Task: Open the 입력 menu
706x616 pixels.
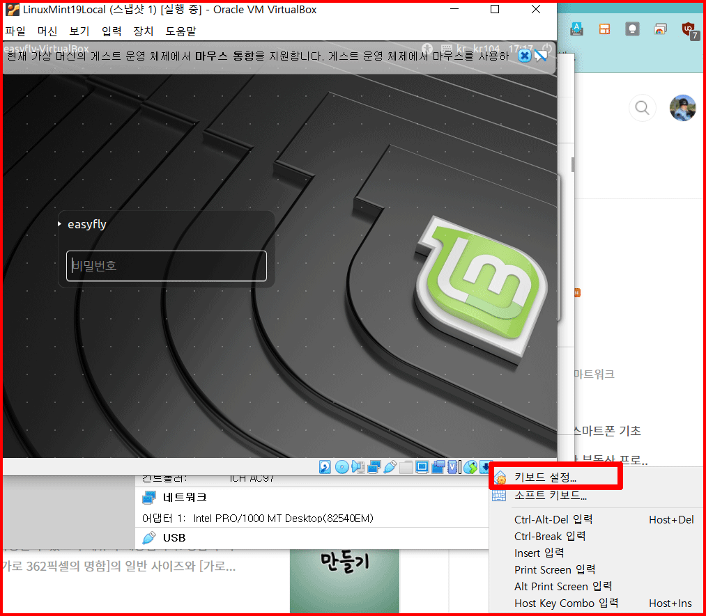Action: tap(112, 31)
